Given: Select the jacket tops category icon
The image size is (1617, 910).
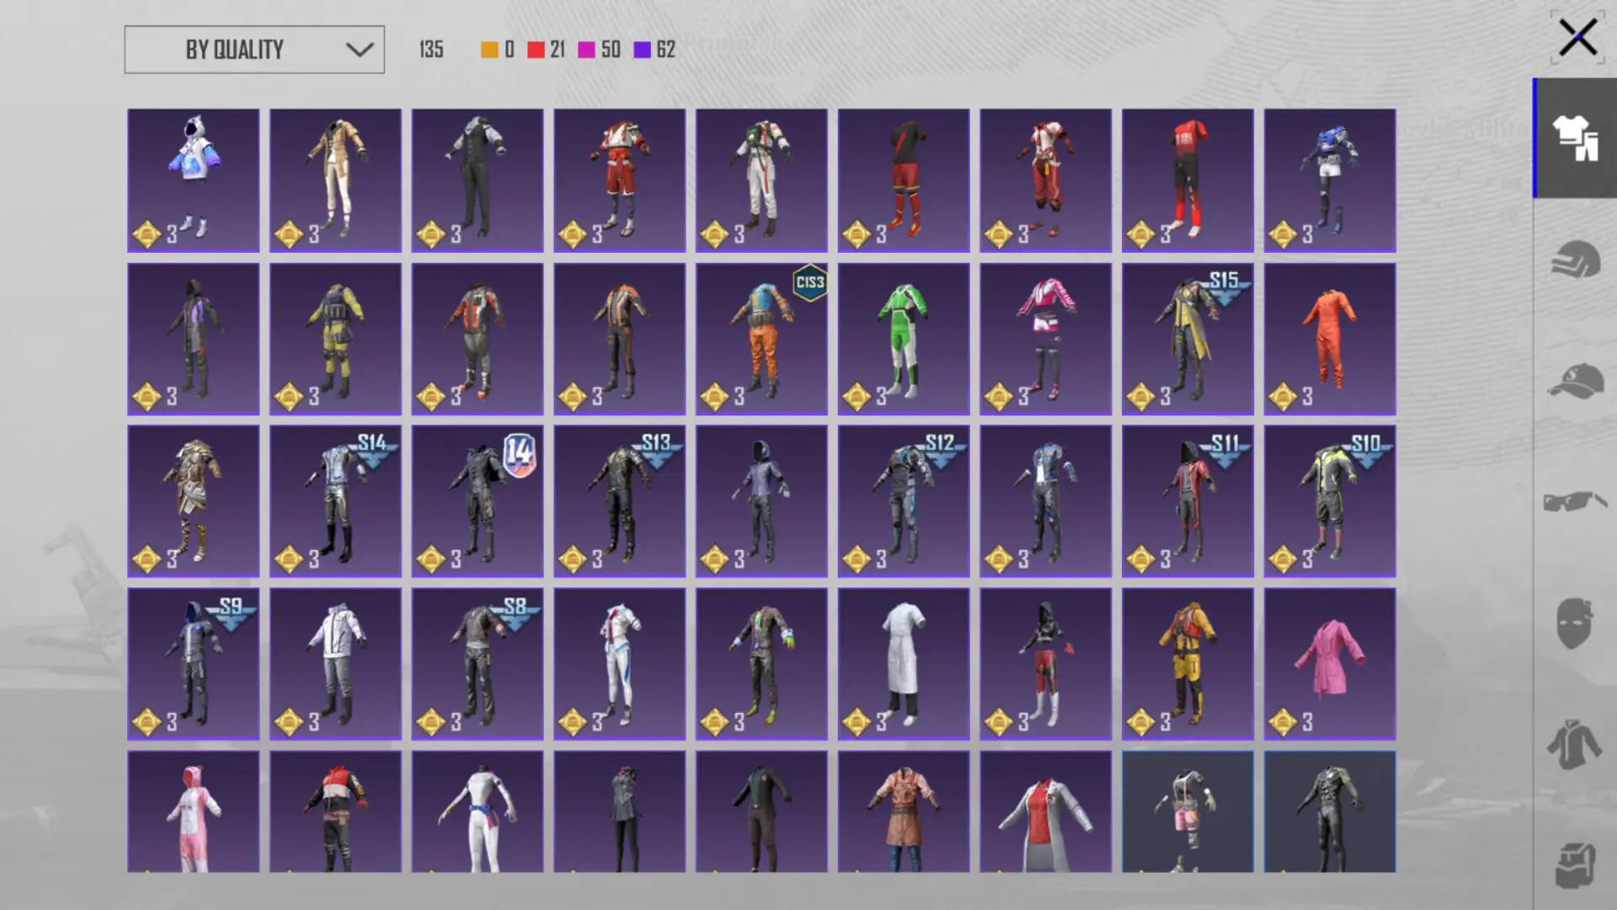Looking at the screenshot, I should coord(1574,745).
